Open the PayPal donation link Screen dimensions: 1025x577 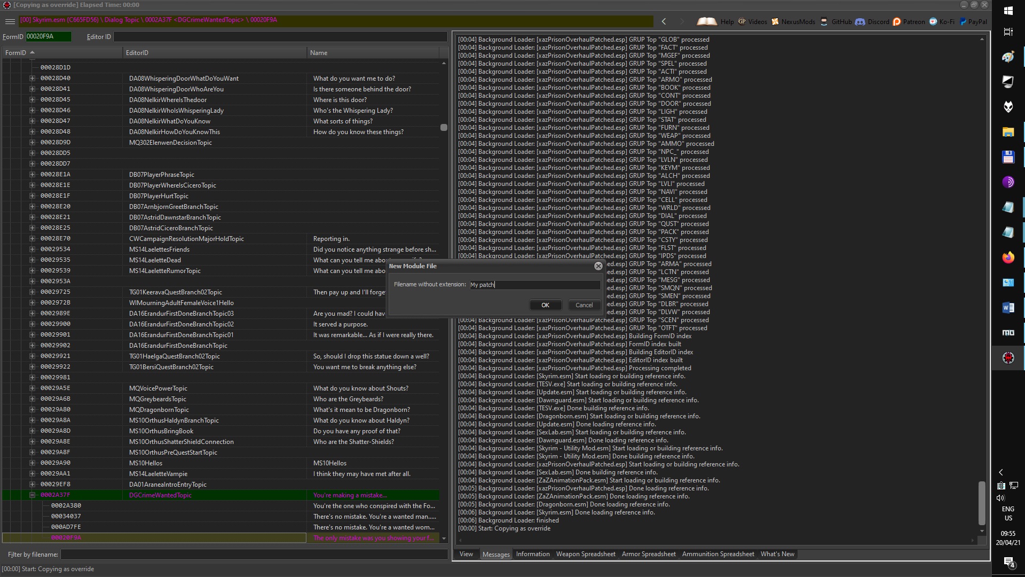973,21
